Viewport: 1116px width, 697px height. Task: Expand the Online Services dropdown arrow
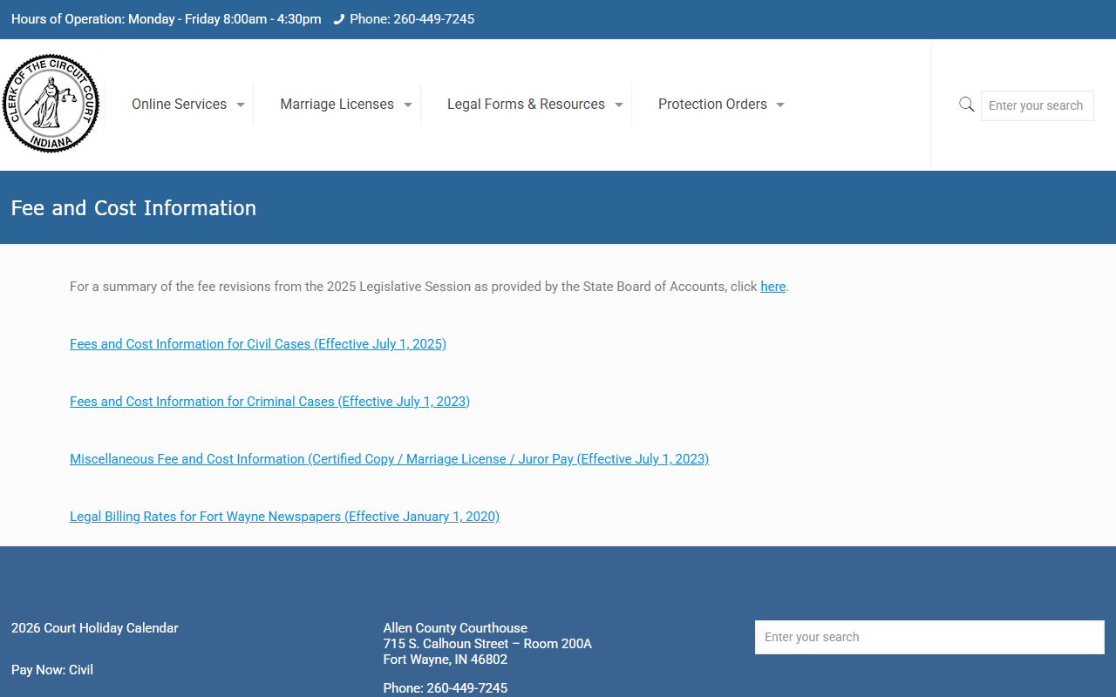click(x=240, y=105)
